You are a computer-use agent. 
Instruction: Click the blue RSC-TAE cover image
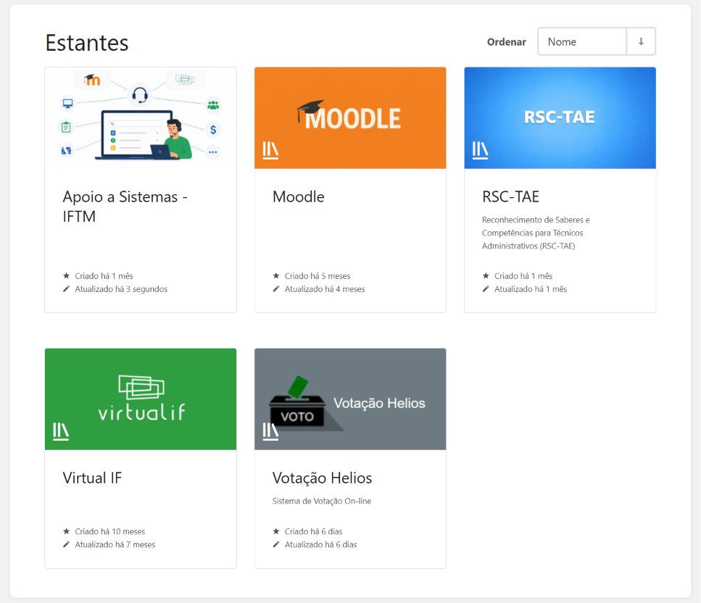[x=560, y=118]
